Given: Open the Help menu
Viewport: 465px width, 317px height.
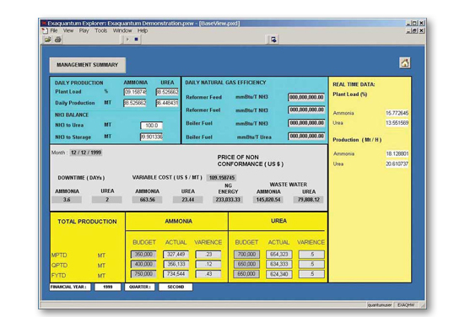Looking at the screenshot, I should tap(143, 30).
